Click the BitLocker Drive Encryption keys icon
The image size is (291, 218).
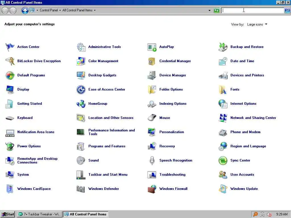pos(10,61)
